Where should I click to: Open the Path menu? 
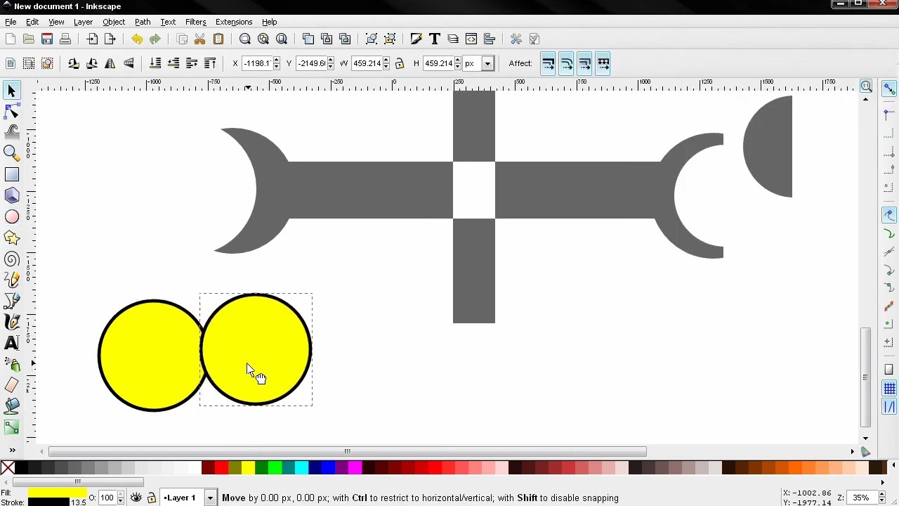[x=143, y=22]
